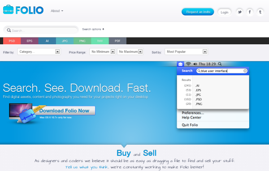Select the PDF file type tab
Image resolution: width=269 pixels, height=171 pixels.
[x=117, y=41]
